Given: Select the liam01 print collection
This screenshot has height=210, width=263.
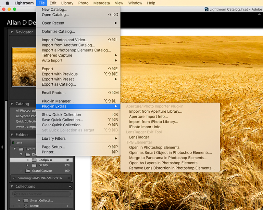Looking at the screenshot, I should (x=41, y=206).
